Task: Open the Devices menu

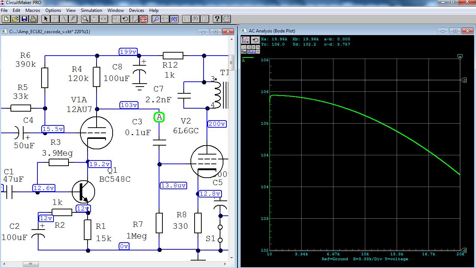Action: (x=137, y=10)
